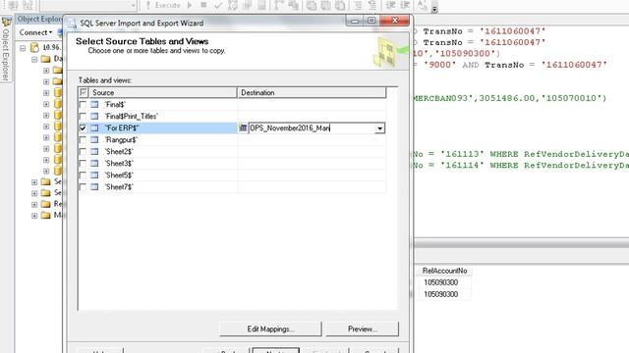
Task: Click the table icon beside 'Sheet5$'
Action: click(94, 175)
